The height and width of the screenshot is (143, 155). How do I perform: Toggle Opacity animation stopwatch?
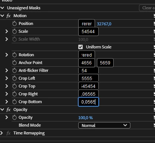(15, 117)
